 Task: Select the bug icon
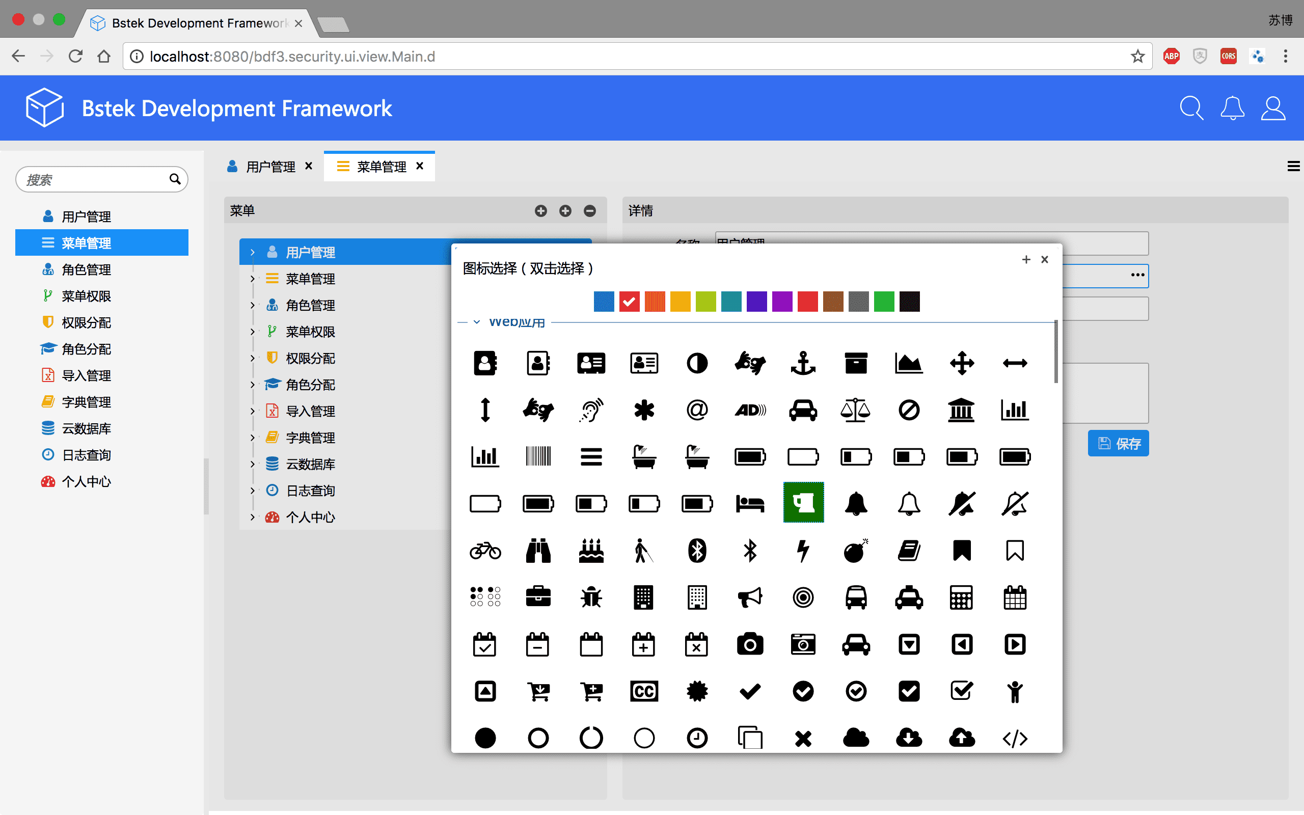591,597
